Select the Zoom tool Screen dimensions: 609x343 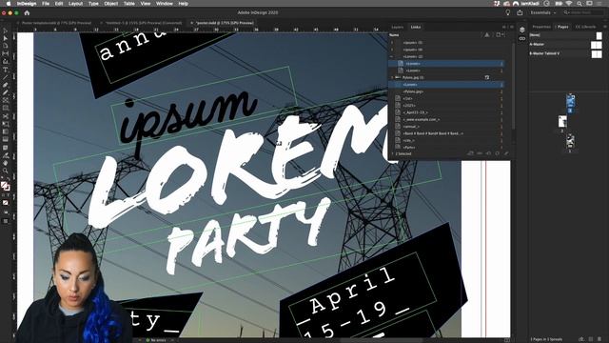(5, 171)
